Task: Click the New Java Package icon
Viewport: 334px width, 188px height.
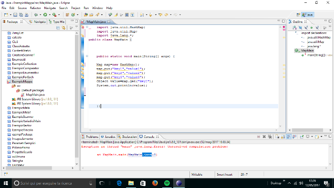Action: 67,15
